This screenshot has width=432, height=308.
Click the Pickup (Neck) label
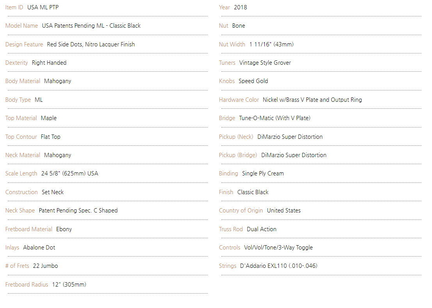[x=236, y=137]
